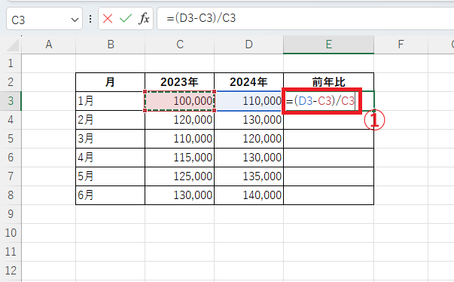Select all cells with the corner triangle
The height and width of the screenshot is (282, 454).
point(13,45)
